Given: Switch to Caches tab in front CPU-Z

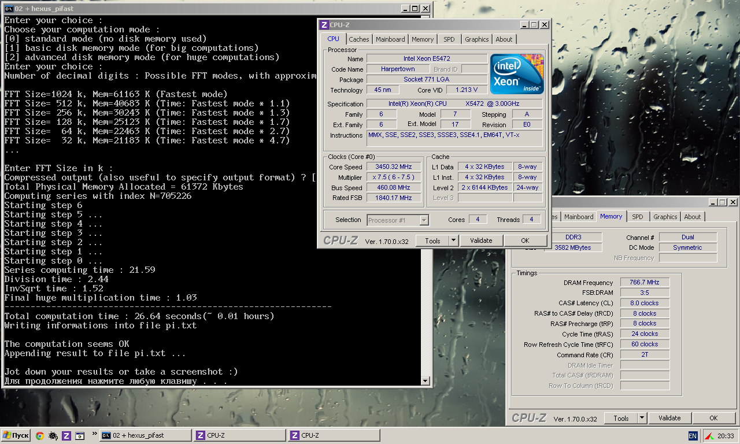Looking at the screenshot, I should click(359, 39).
